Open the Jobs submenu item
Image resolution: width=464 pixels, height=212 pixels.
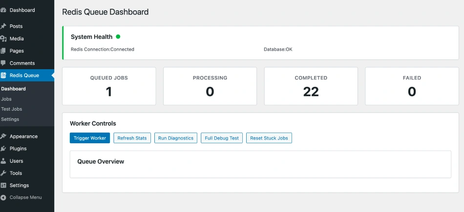[x=6, y=99]
